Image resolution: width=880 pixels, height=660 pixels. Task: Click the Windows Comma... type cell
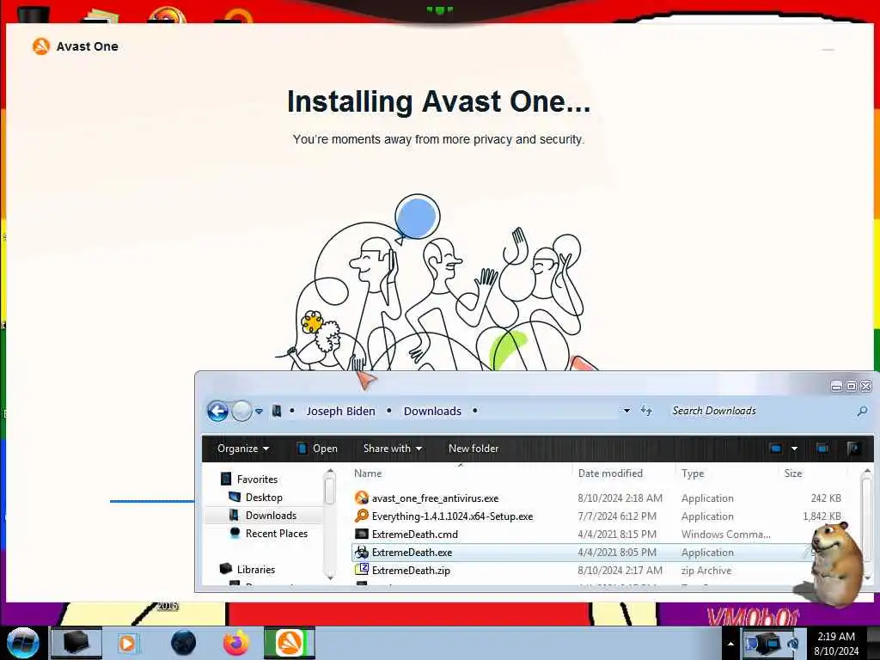pos(725,535)
